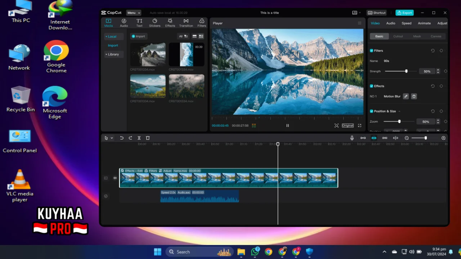Toggle video track cover icon

[x=106, y=178]
